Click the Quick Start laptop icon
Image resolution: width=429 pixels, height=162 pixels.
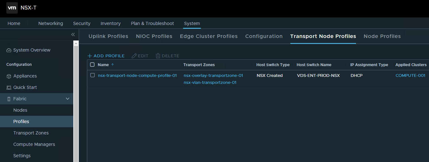pos(9,88)
